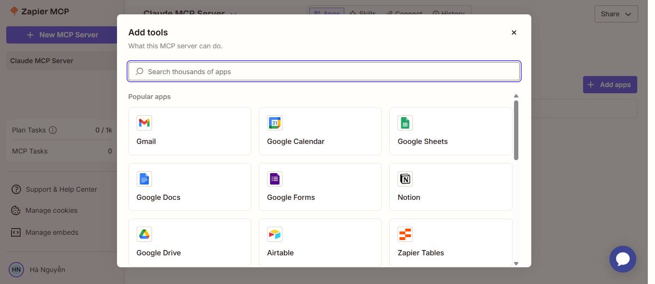The height and width of the screenshot is (284, 655).
Task: Focus the Search thousands of apps field
Action: (324, 72)
